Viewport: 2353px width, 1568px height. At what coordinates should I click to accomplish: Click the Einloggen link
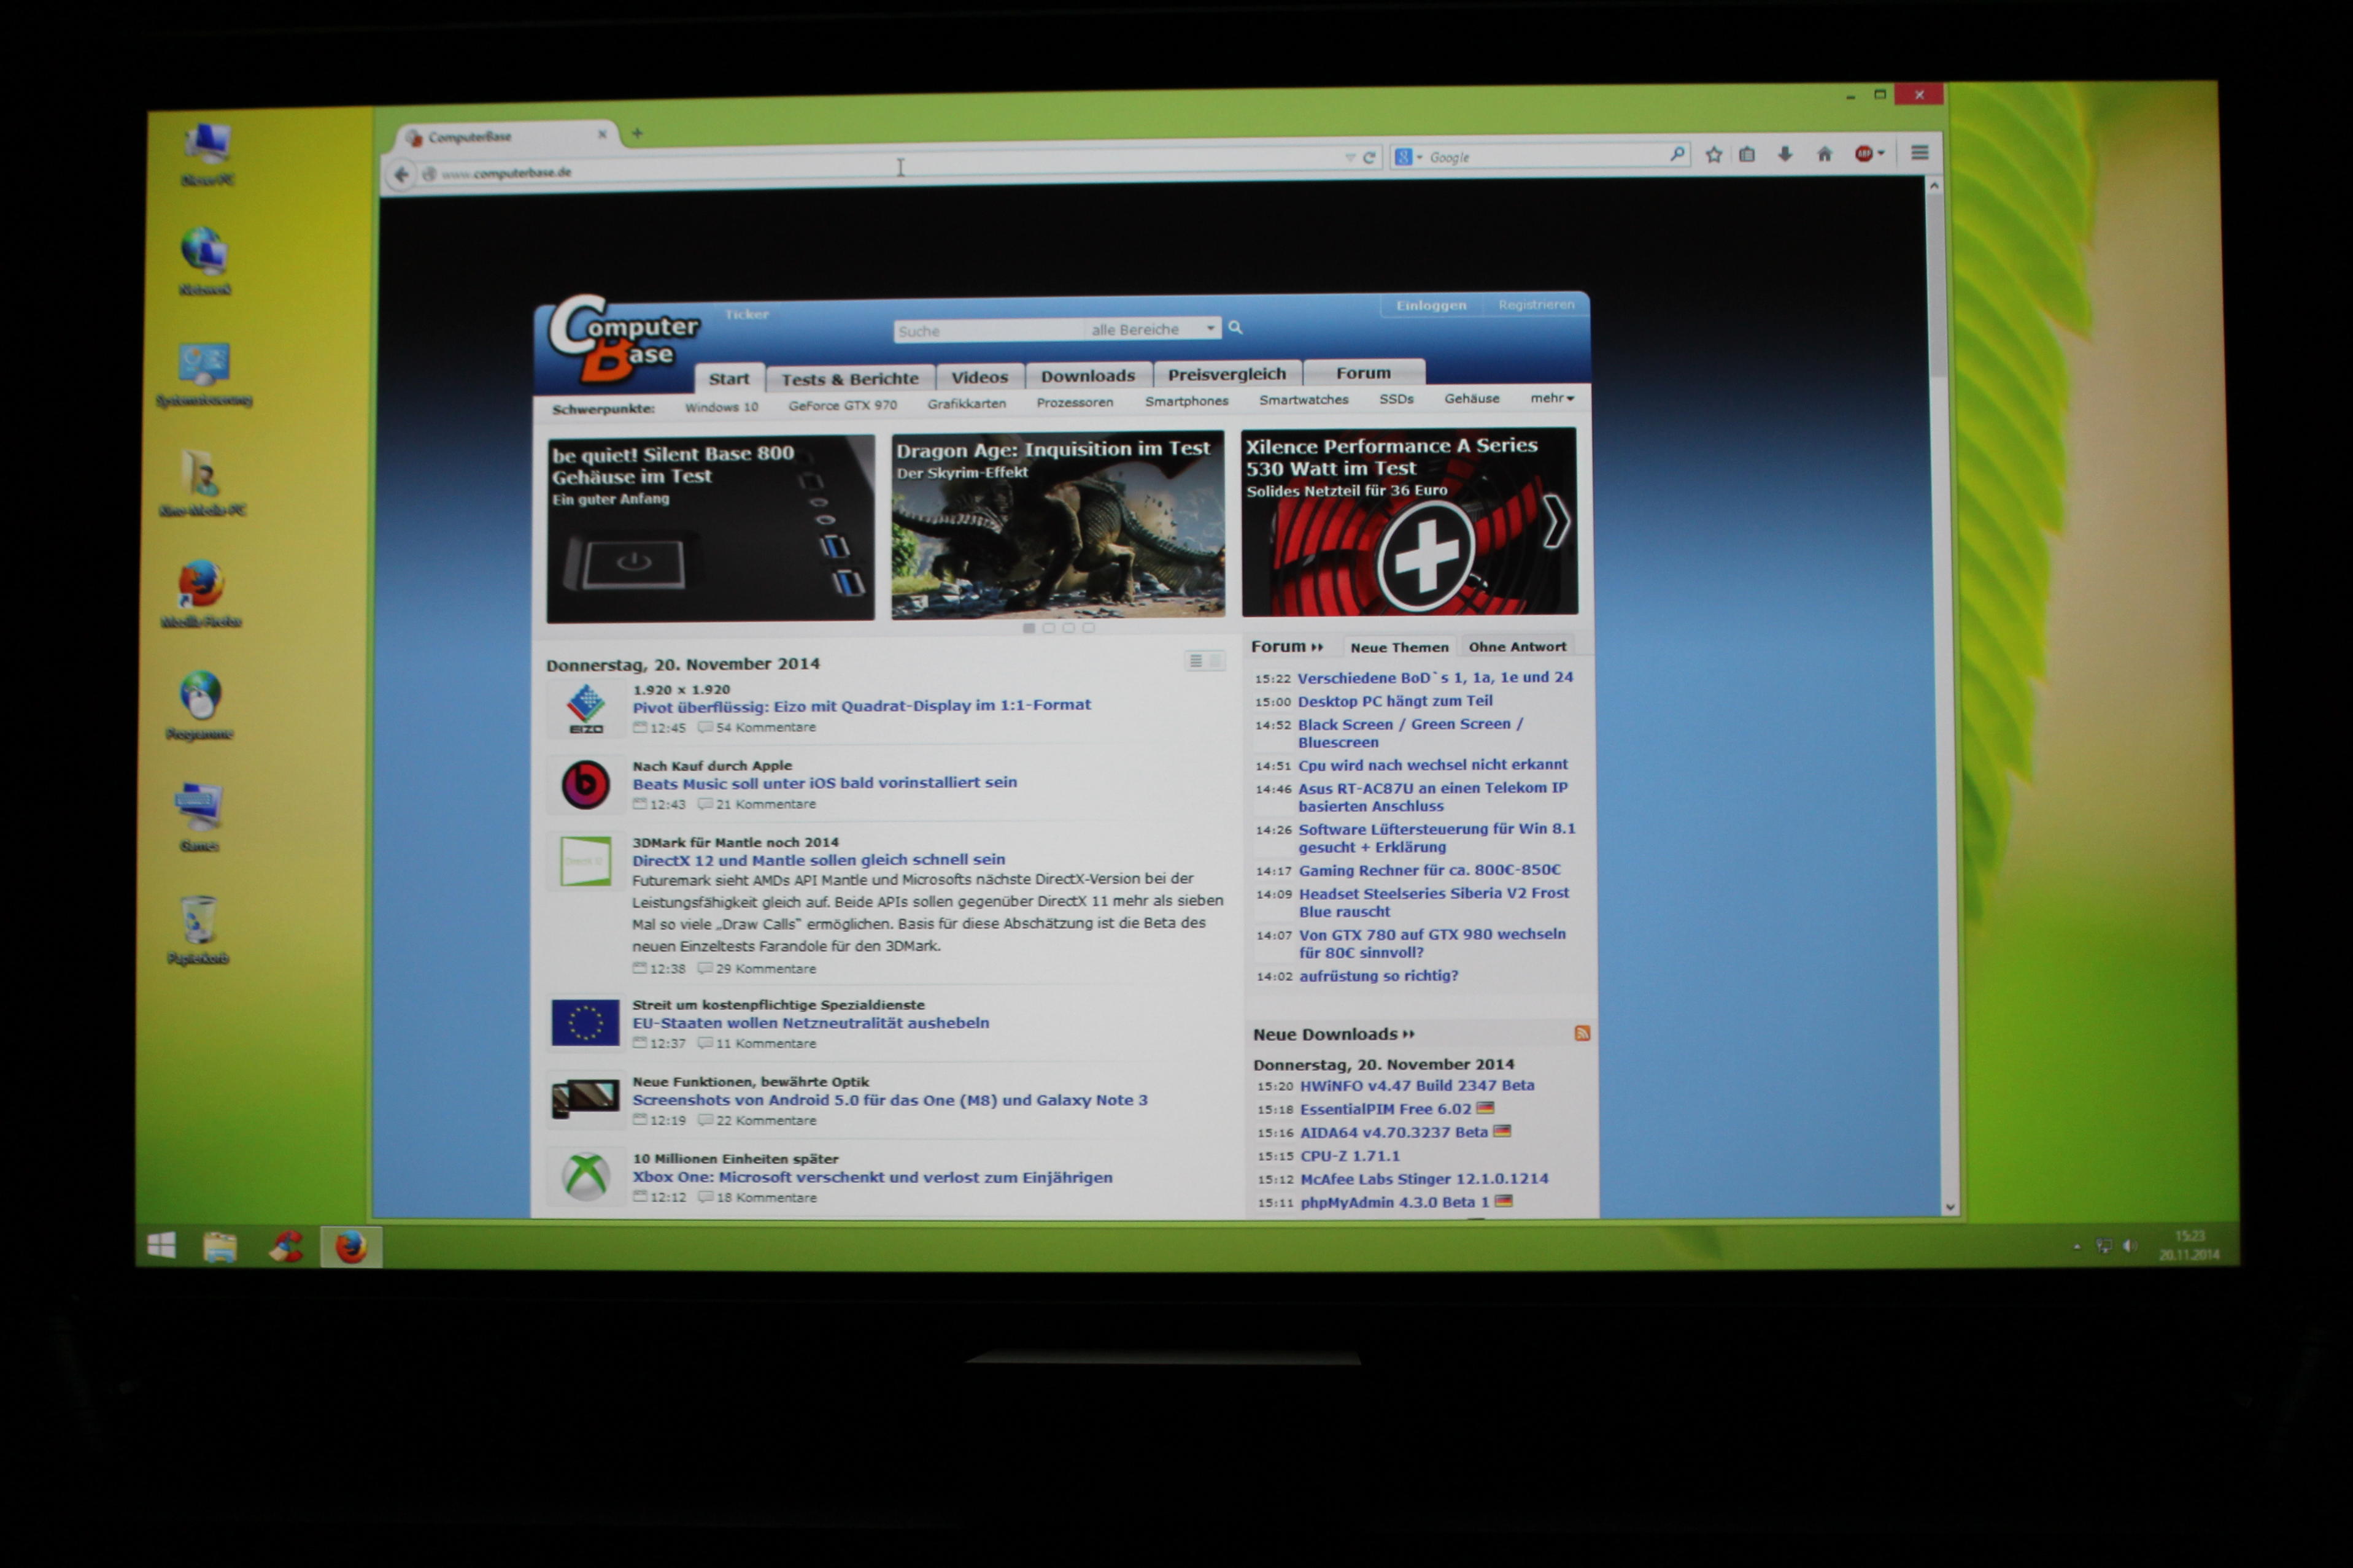(x=1431, y=305)
